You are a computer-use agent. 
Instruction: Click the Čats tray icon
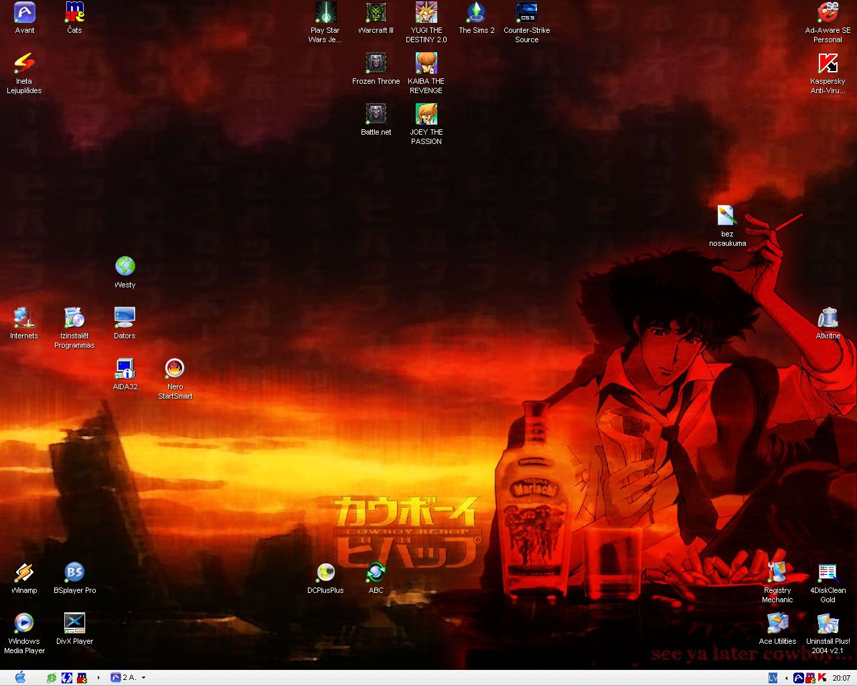(810, 678)
